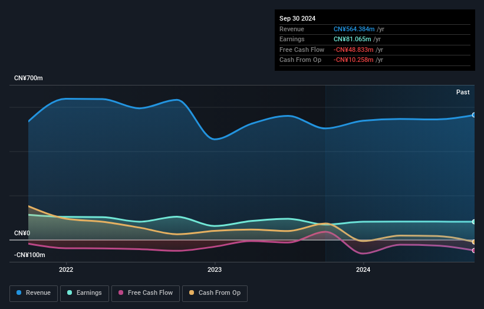This screenshot has height=309, width=484.
Task: Click the Free Cash Flow label in tooltip
Action: 302,50
